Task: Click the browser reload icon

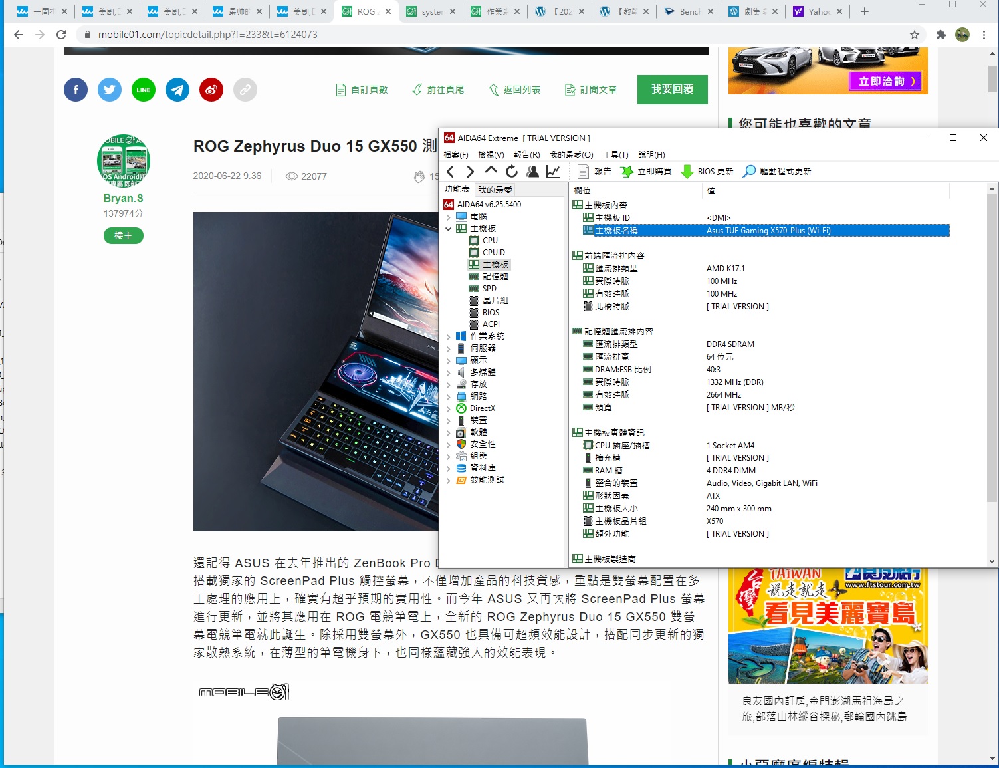Action: point(61,35)
